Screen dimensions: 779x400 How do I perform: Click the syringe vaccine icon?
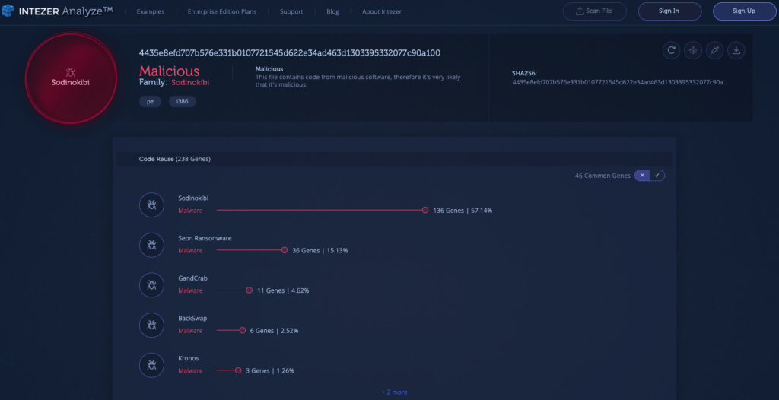click(715, 50)
